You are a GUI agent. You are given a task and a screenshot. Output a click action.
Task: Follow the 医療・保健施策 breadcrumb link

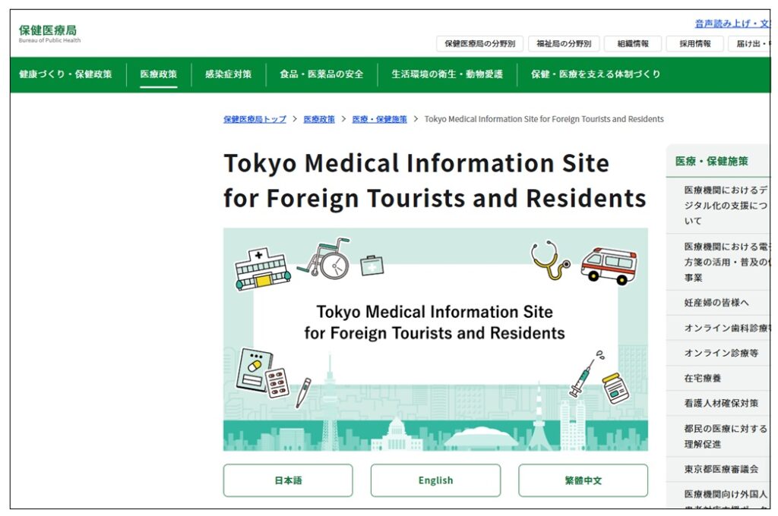379,119
